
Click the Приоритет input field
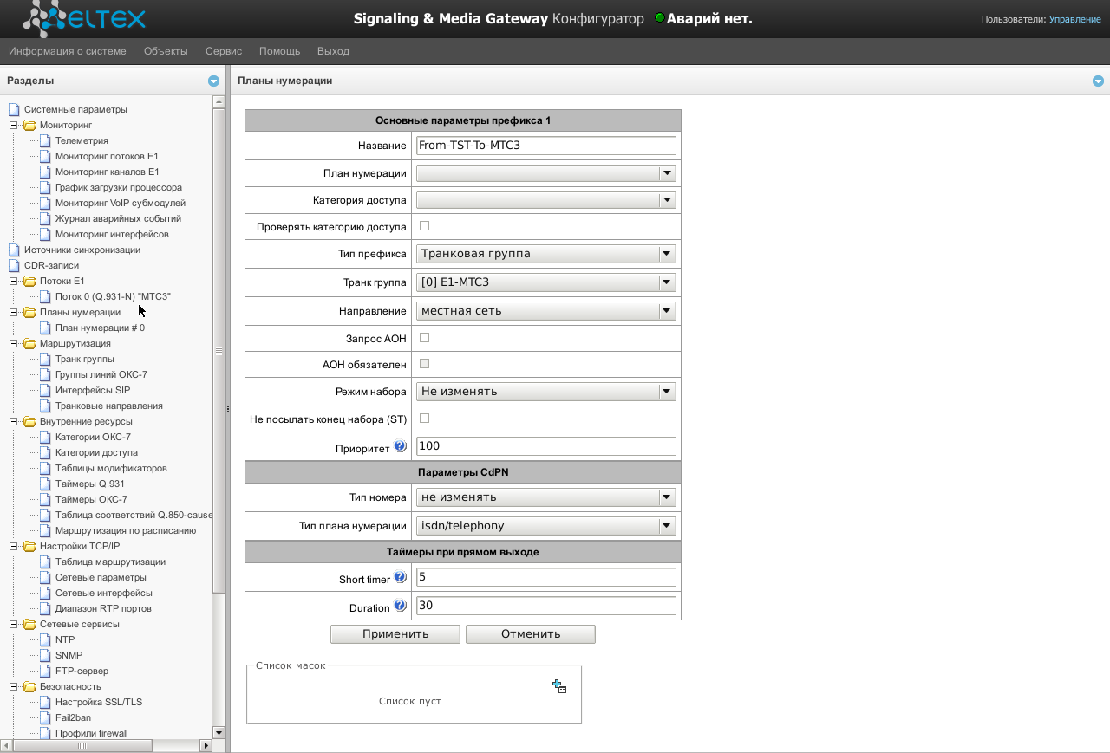click(546, 446)
